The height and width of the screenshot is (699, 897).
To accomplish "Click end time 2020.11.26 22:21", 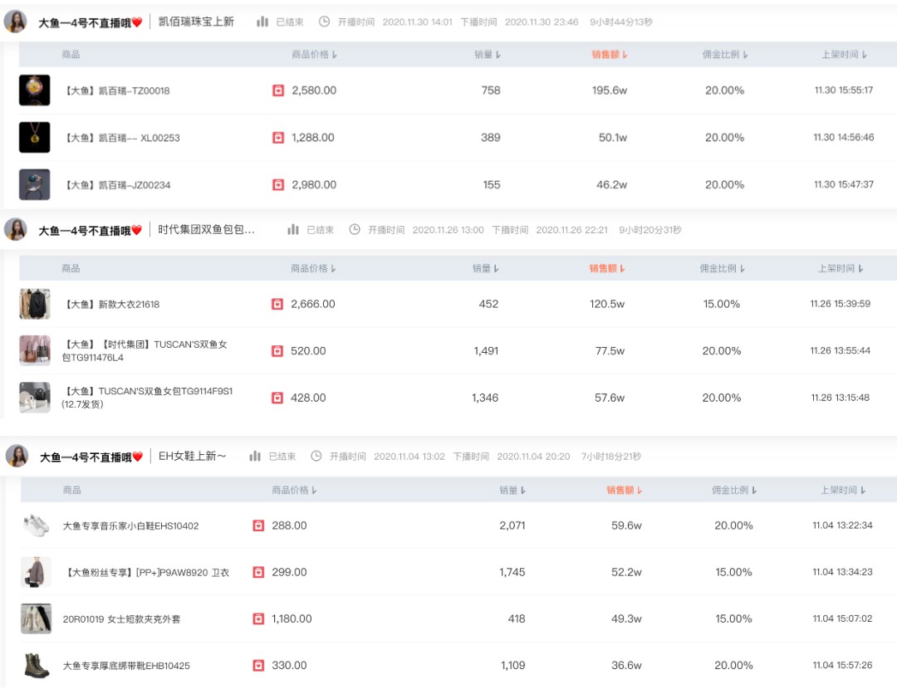I will 571,230.
